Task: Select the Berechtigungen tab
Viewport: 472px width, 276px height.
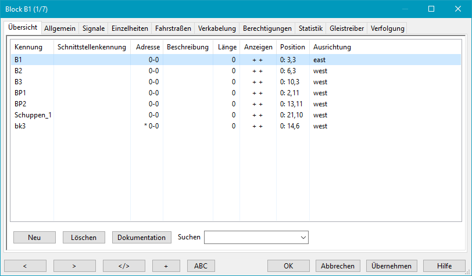Action: 267,28
